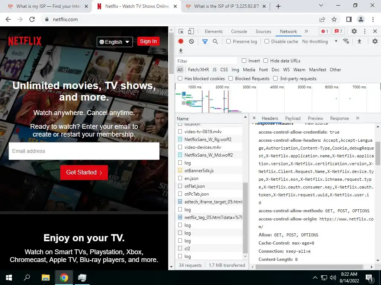Check Blocked Requests checkbox

[231, 78]
